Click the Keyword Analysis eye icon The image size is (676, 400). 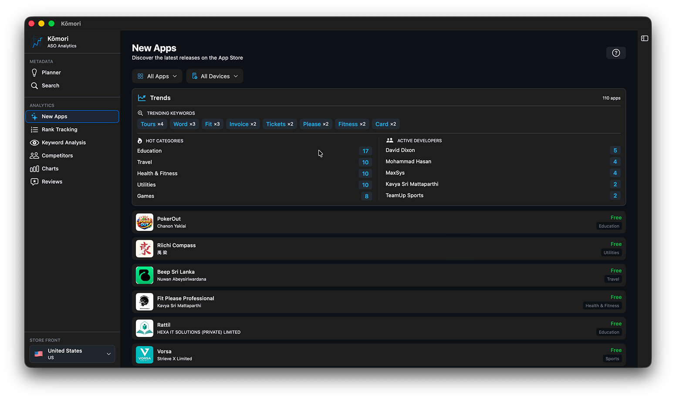[34, 143]
